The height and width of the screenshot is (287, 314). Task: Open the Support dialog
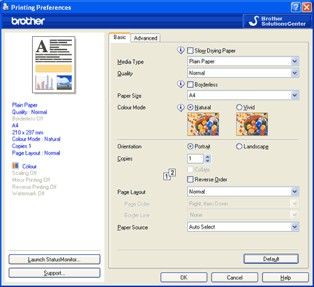point(54,273)
